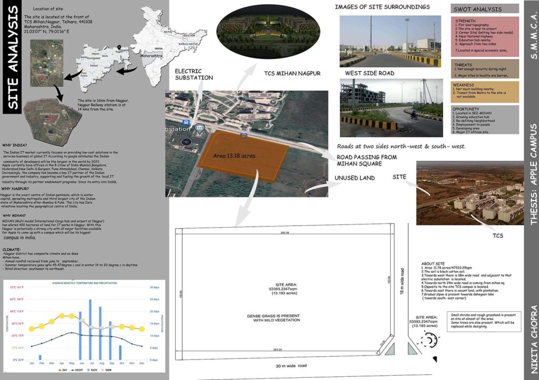
Task: Click the 'NIKITA CHOPRA' vertical name
Action: pyautogui.click(x=534, y=339)
